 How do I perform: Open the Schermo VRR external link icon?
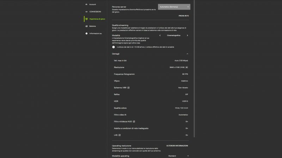pos(128,87)
